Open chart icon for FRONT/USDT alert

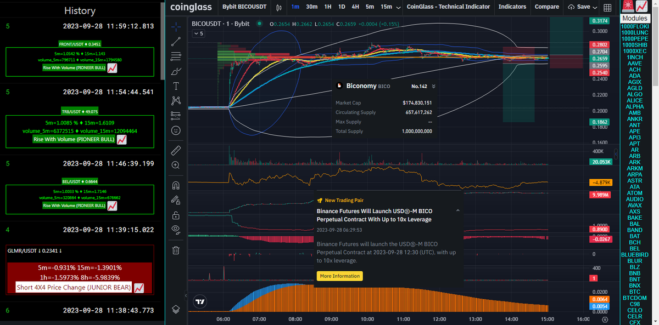112,69
